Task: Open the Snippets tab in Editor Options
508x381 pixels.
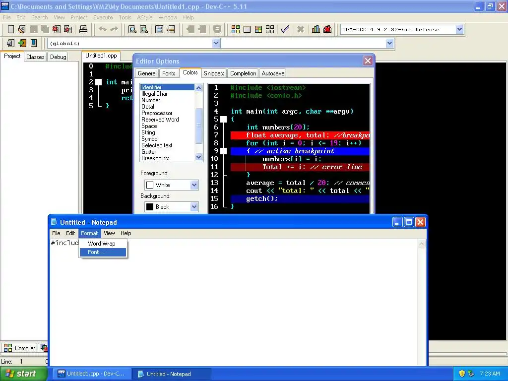Action: click(x=214, y=73)
